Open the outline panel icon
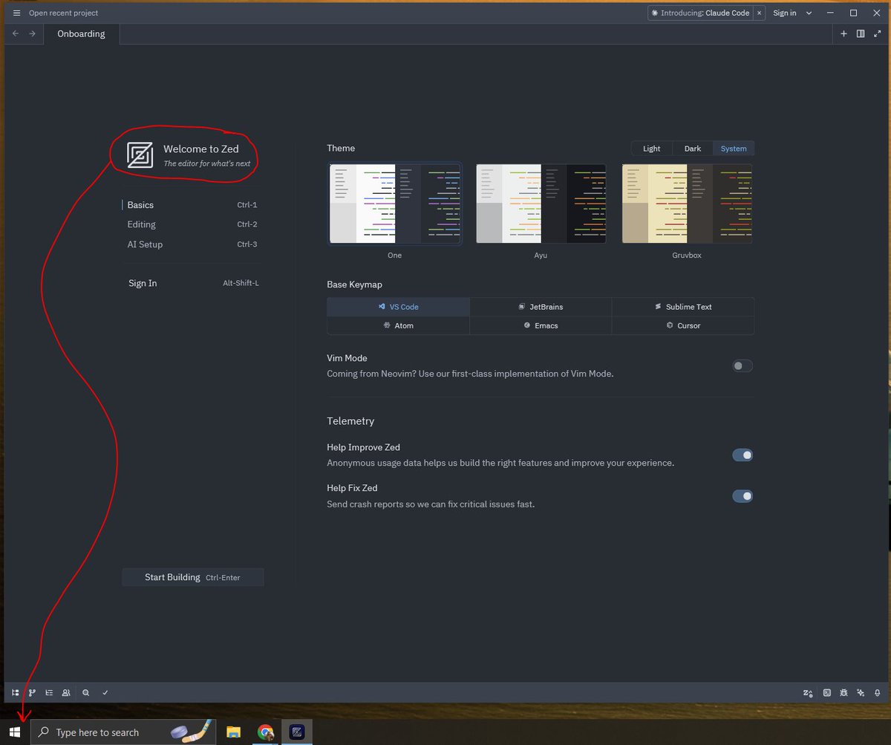 (49, 692)
